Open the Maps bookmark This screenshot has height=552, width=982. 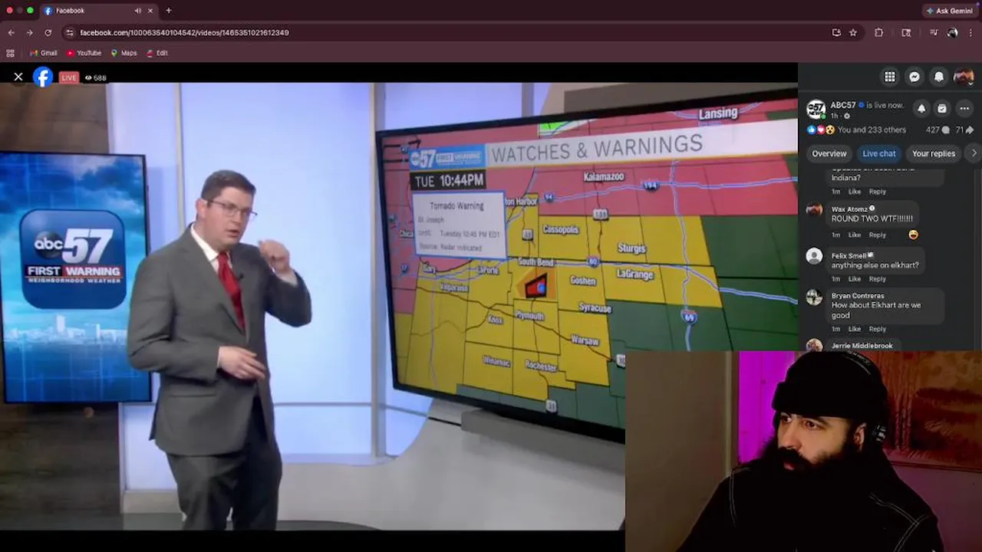coord(124,53)
